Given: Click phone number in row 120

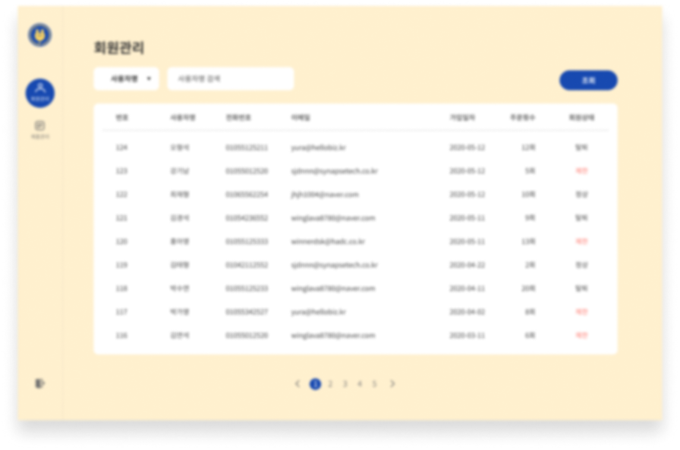Looking at the screenshot, I should pos(247,241).
